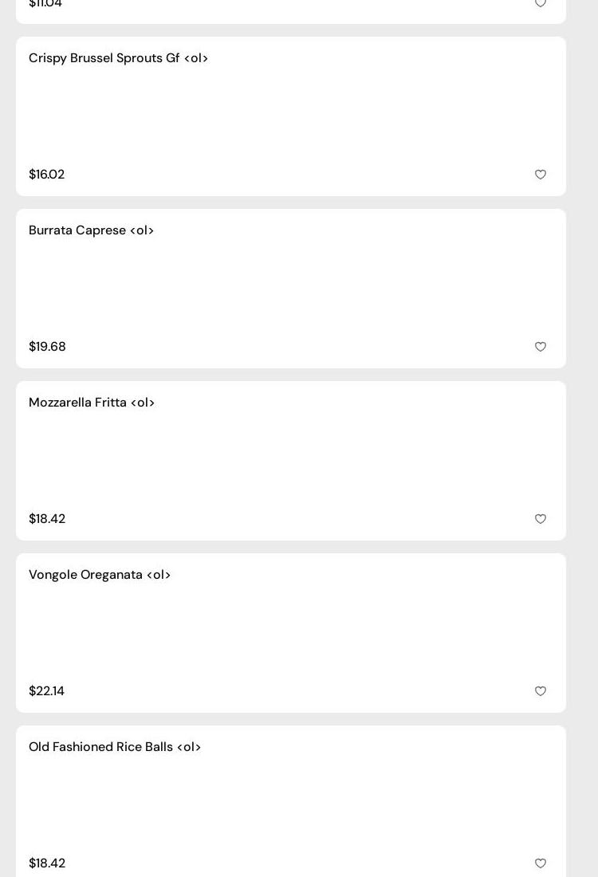Click empty area of Burrata Caprese card
Image resolution: width=598 pixels, height=877 pixels.
291,289
